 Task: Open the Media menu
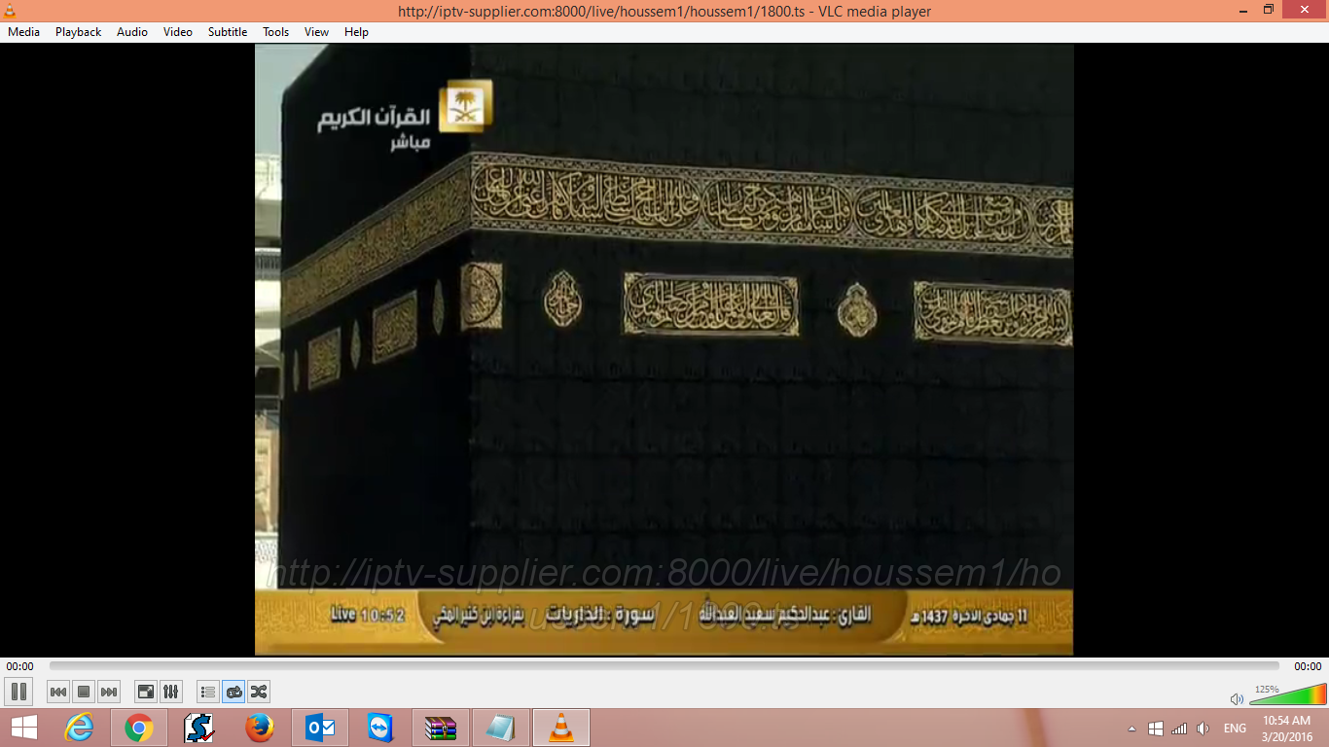(23, 32)
